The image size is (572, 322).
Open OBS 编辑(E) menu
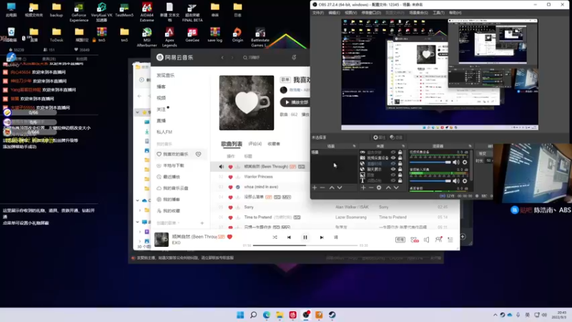pyautogui.click(x=334, y=13)
